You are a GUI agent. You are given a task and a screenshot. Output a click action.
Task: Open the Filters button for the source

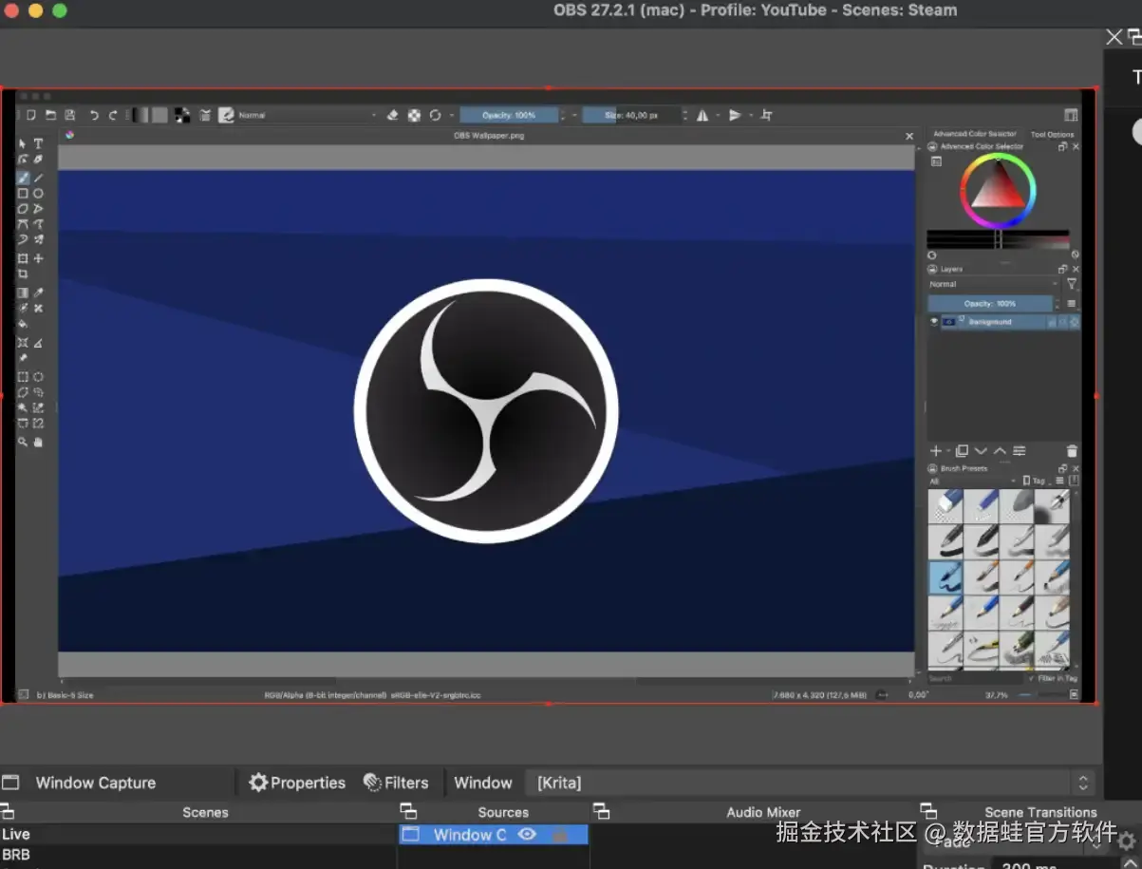click(x=396, y=783)
